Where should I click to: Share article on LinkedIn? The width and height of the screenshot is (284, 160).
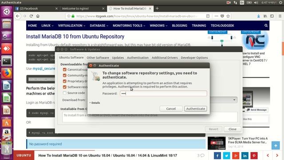[245, 156]
